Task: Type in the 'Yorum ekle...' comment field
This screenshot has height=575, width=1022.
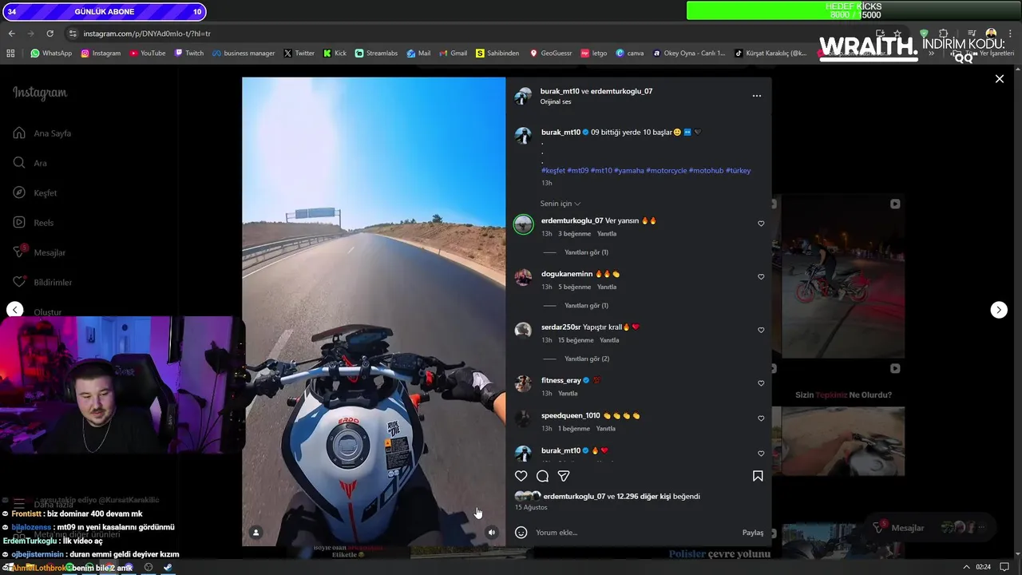Action: point(635,533)
